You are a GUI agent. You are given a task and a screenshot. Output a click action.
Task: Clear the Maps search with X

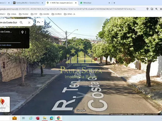tap(29, 22)
